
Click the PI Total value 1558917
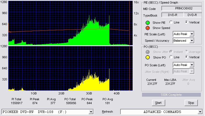[17, 103]
